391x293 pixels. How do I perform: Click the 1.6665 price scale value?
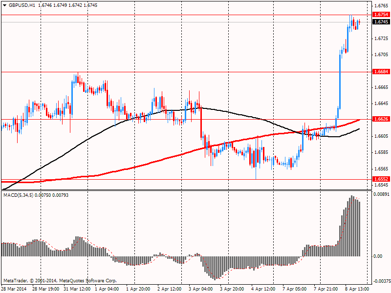point(381,87)
